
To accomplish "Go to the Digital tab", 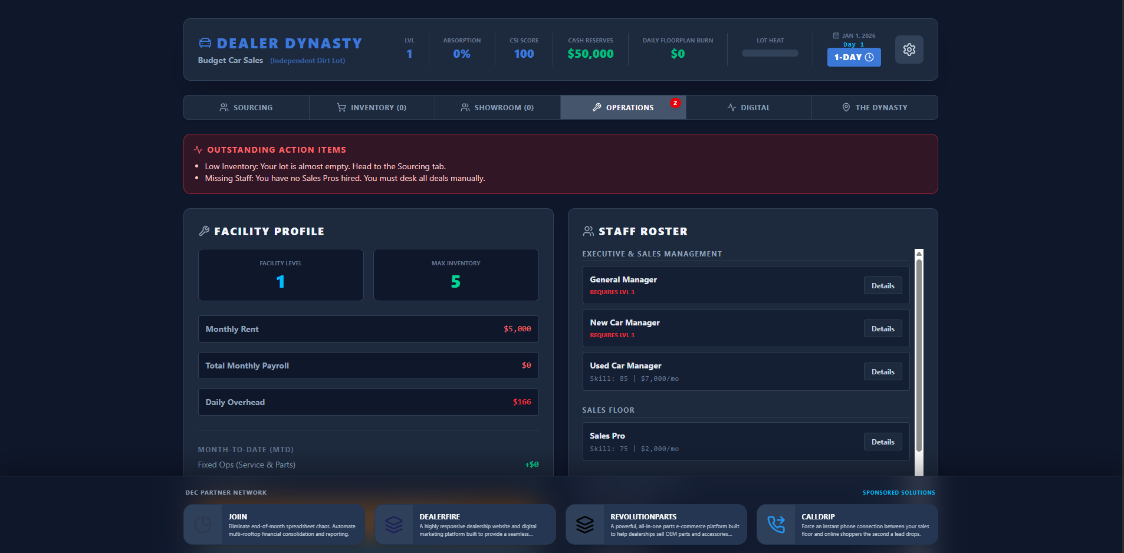I will click(749, 107).
